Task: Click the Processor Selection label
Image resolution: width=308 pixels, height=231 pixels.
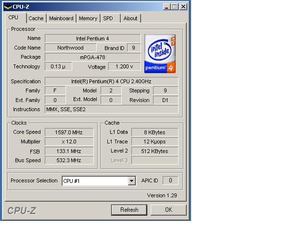Action: tap(34, 180)
